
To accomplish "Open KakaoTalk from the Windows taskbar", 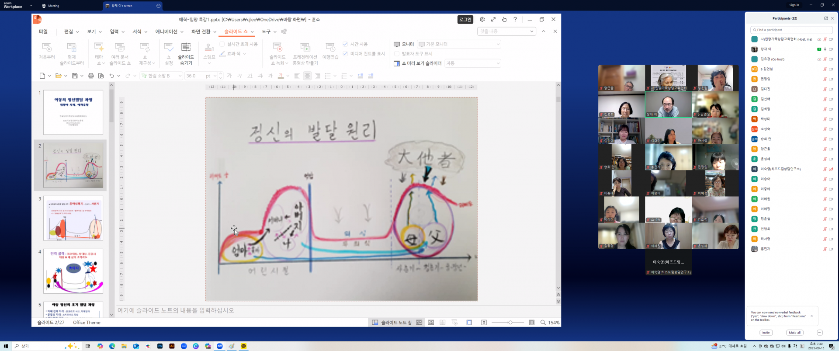I will (243, 346).
